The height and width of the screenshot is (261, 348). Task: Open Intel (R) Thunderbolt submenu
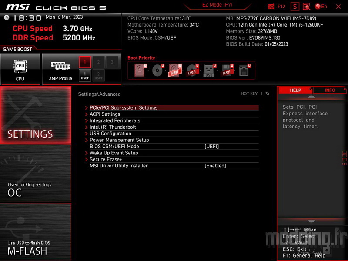click(x=174, y=127)
